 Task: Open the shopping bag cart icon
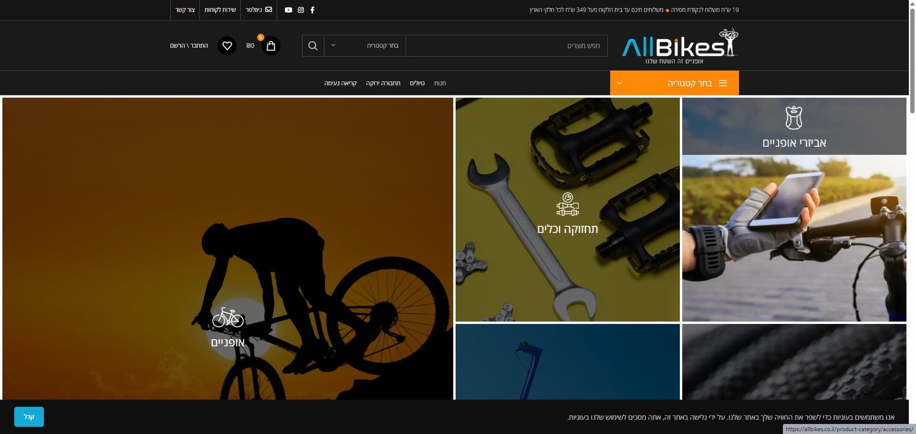pyautogui.click(x=271, y=46)
